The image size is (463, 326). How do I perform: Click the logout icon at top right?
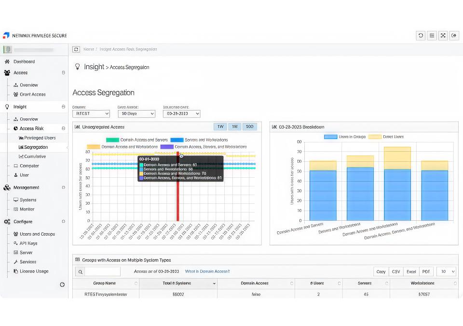pos(454,36)
